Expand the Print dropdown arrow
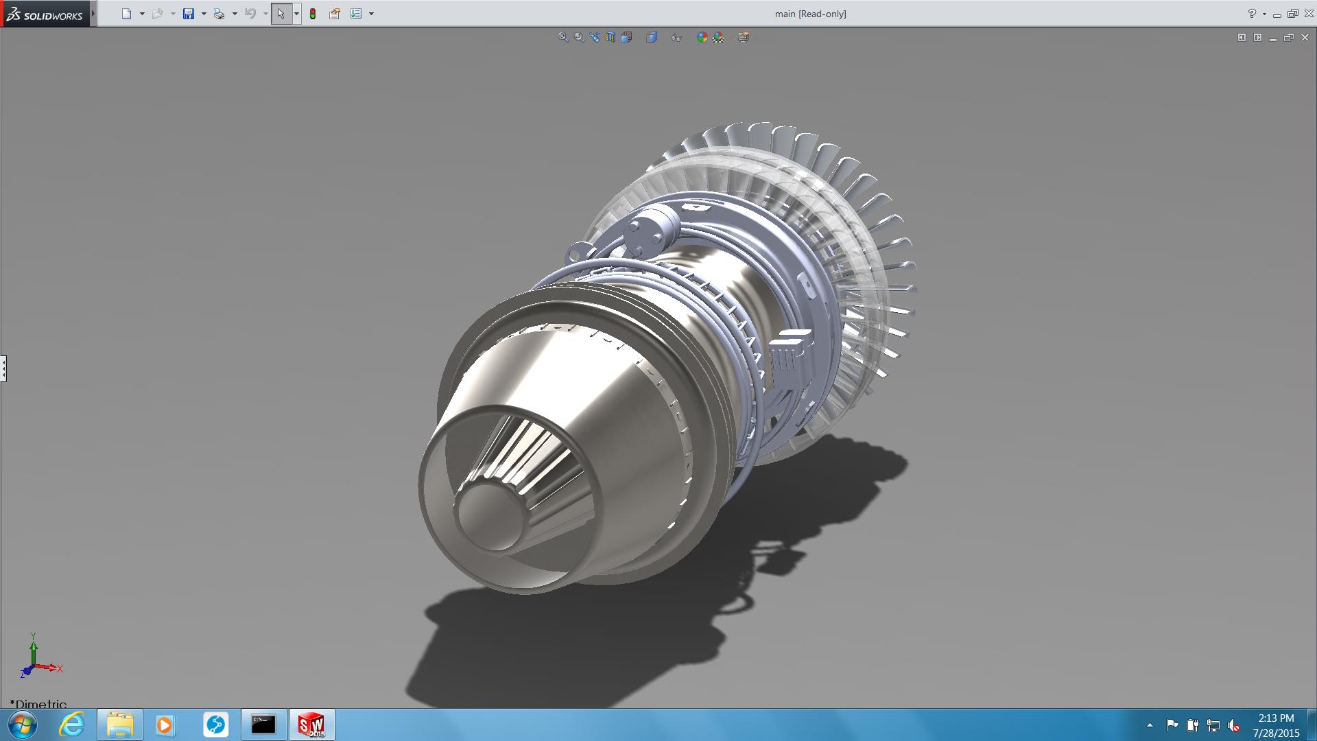The width and height of the screenshot is (1317, 741). 235,14
